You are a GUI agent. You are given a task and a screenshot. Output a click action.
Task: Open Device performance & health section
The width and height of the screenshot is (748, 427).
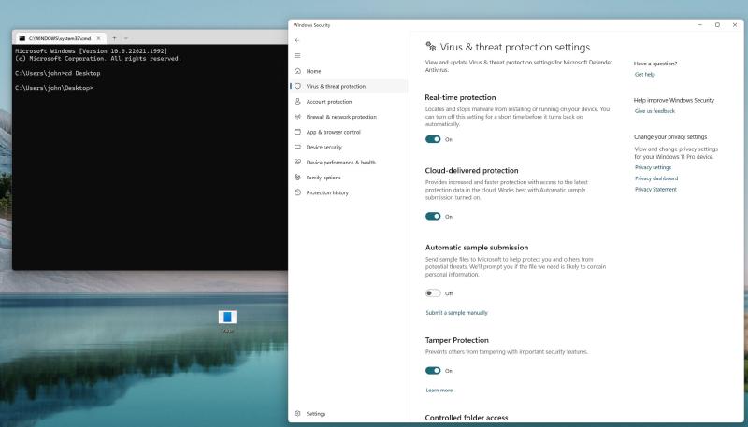click(x=350, y=162)
